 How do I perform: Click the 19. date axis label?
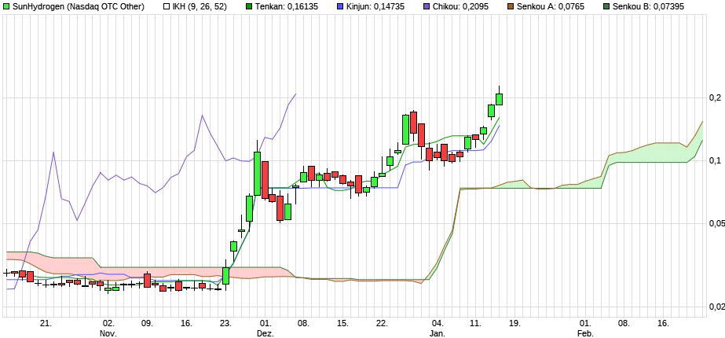[515, 324]
